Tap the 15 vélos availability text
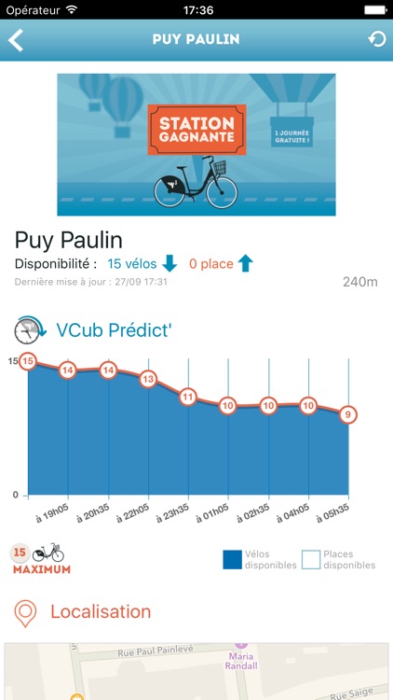The height and width of the screenshot is (700, 393). pyautogui.click(x=132, y=264)
